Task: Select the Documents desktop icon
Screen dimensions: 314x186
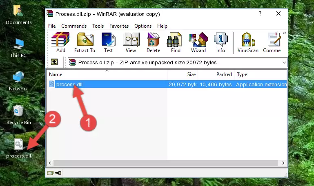Action: [x=19, y=15]
